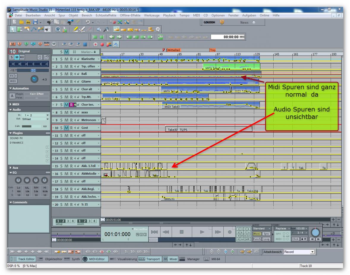Click the CD icon in lower toolbar

pos(54,44)
